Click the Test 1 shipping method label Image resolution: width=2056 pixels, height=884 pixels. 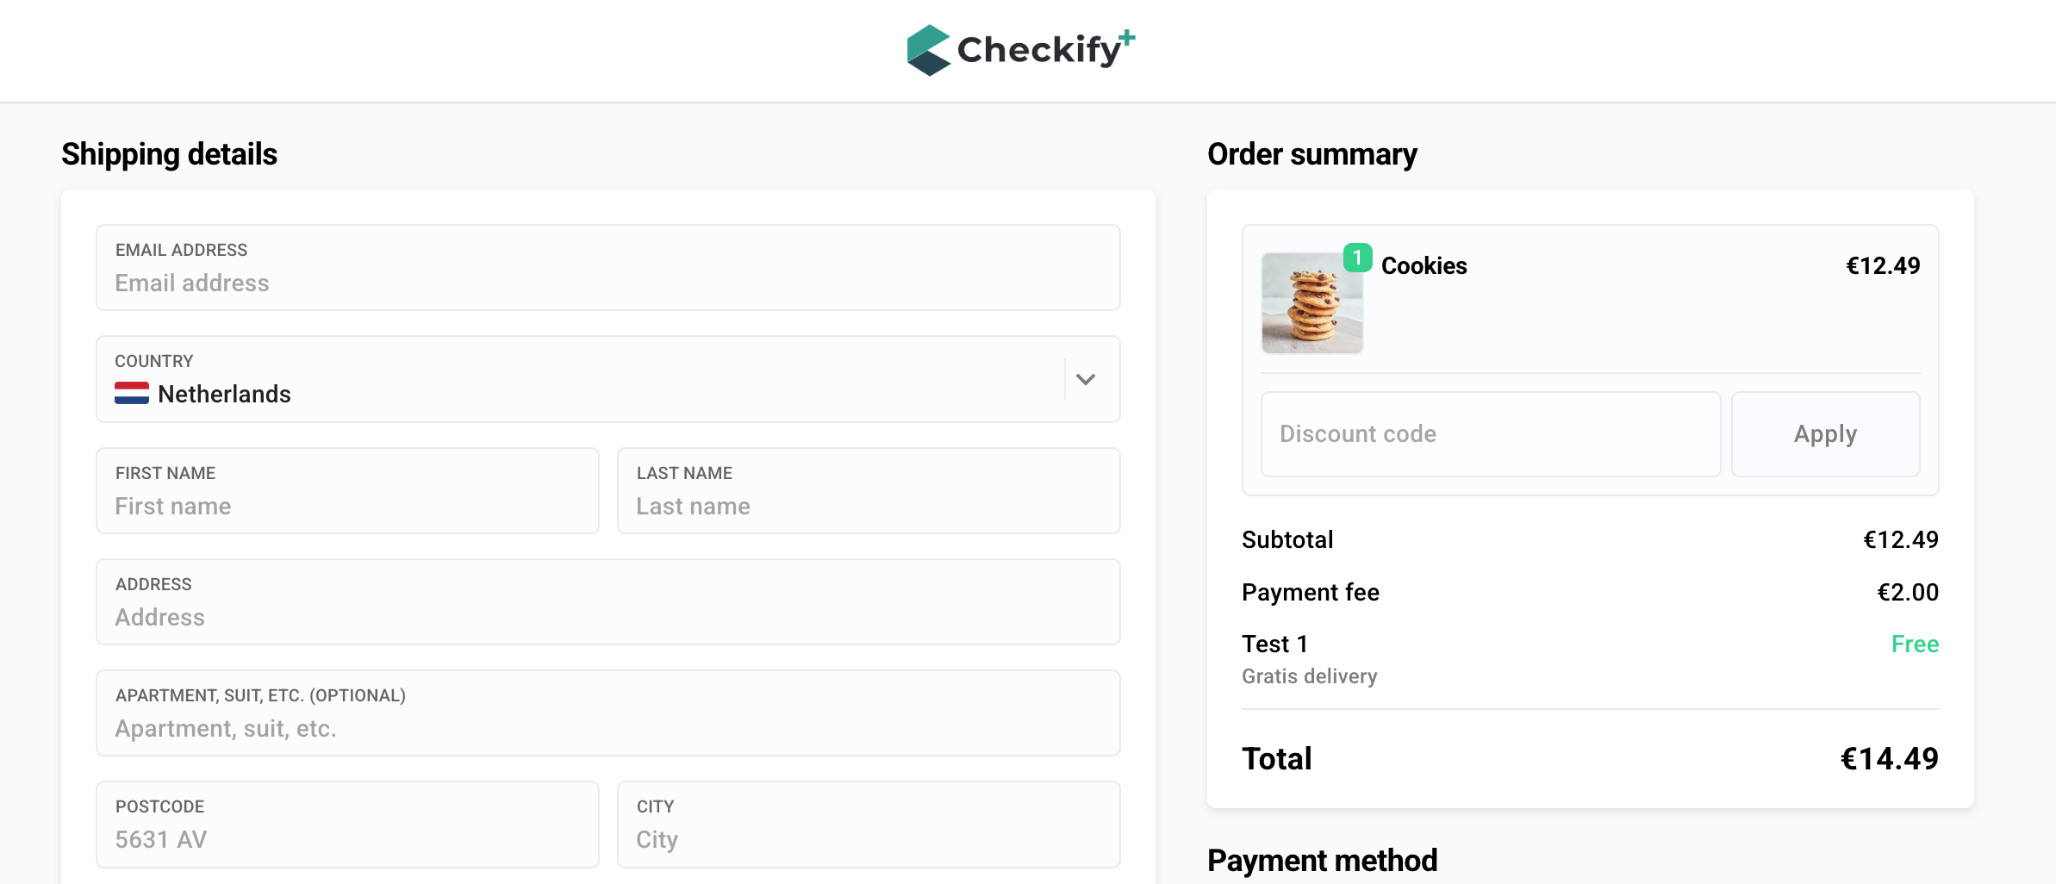click(1274, 644)
